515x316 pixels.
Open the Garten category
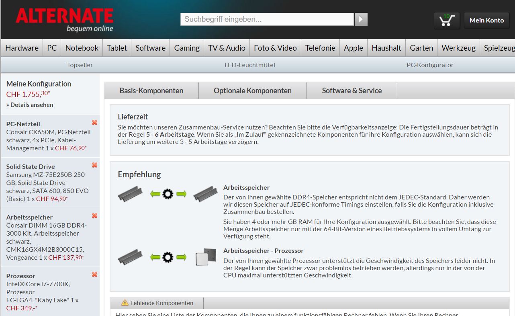[421, 48]
